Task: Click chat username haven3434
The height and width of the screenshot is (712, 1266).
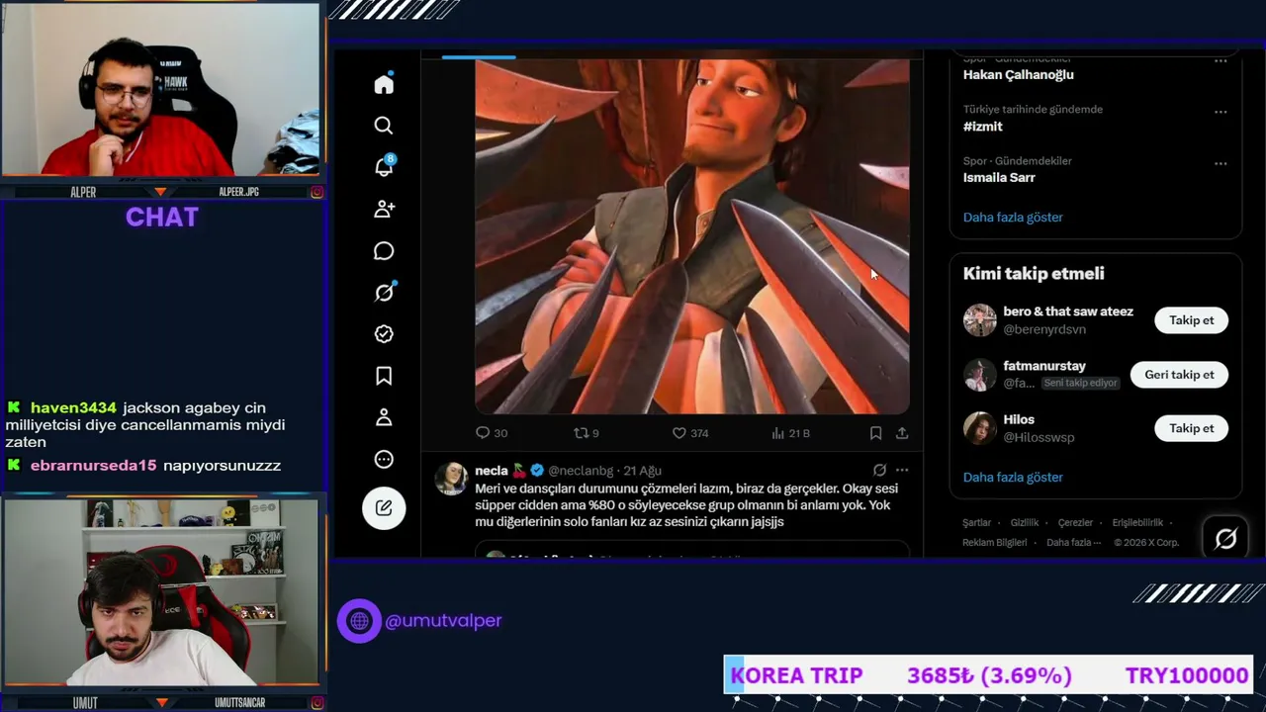Action: (73, 407)
